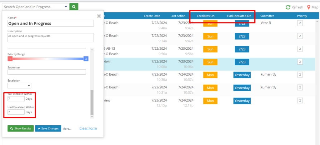
Task: Expand the Escalation dropdown
Action: pos(19,85)
